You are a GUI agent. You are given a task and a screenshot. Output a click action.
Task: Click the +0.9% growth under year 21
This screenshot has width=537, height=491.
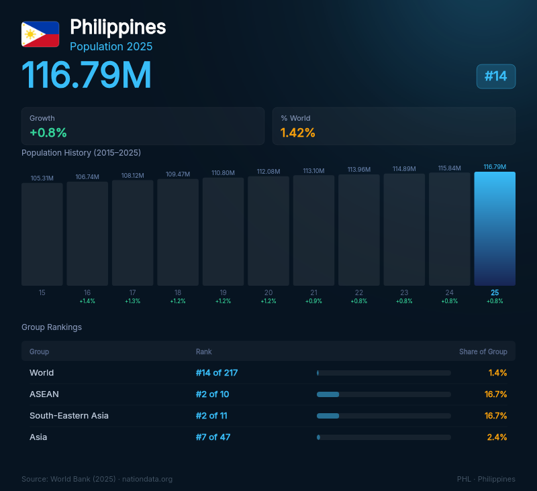click(x=313, y=301)
